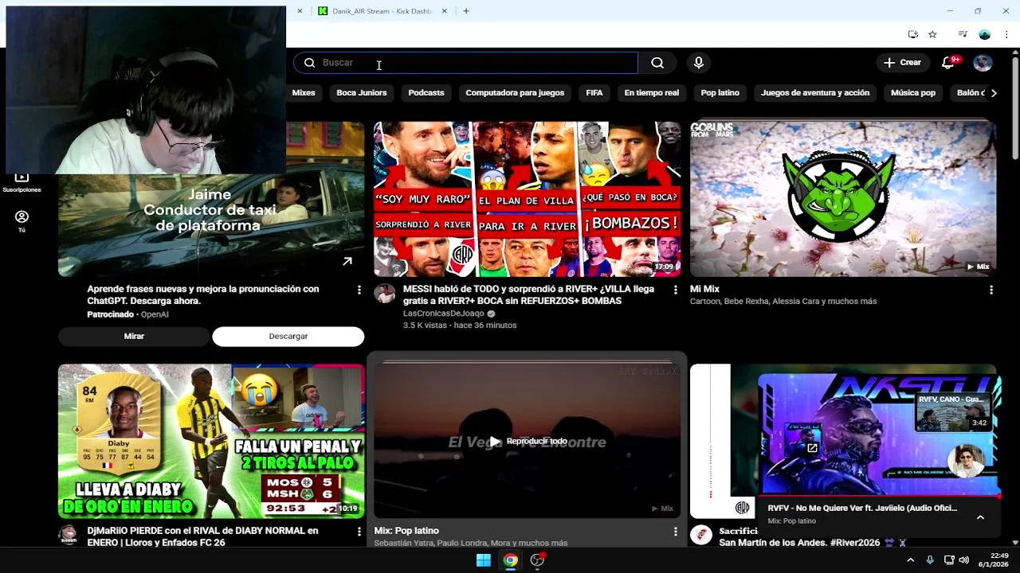This screenshot has width=1020, height=573.
Task: Start voice search with microphone icon
Action: [699, 63]
